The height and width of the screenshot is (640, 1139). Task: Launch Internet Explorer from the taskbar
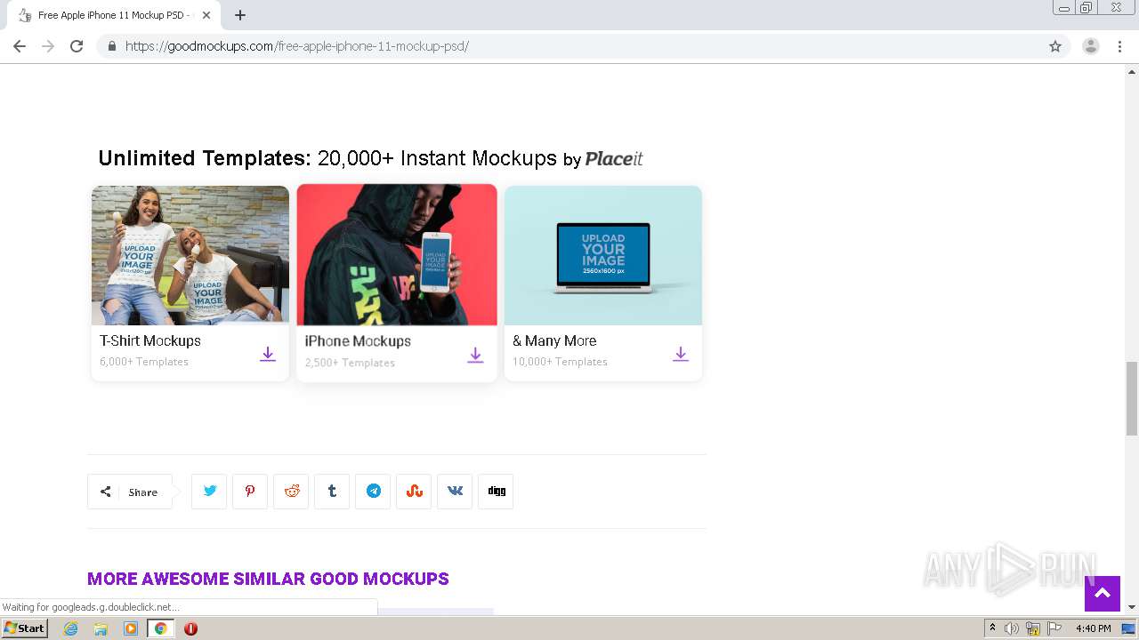point(70,628)
